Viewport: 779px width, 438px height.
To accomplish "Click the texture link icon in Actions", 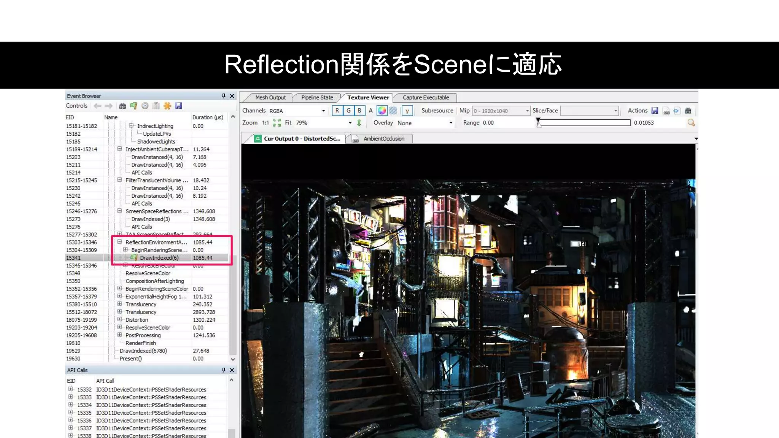I will 666,111.
